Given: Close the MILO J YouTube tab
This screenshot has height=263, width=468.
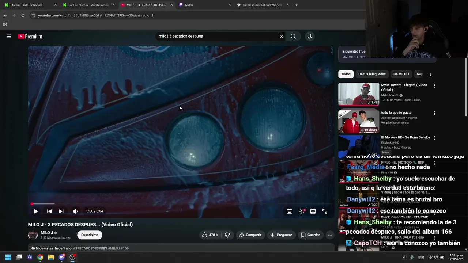Looking at the screenshot, I should coord(171,5).
